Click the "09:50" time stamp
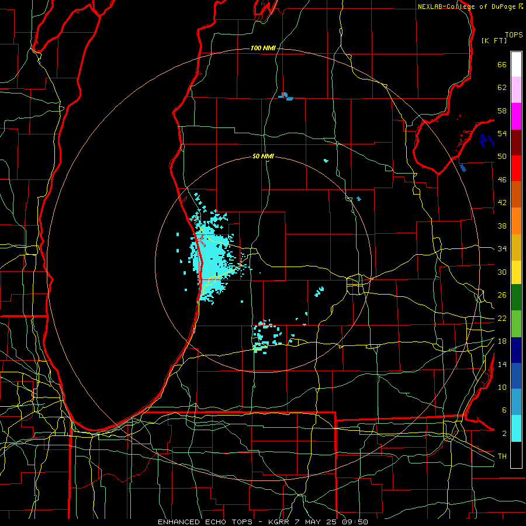The height and width of the screenshot is (526, 526). pyautogui.click(x=355, y=522)
